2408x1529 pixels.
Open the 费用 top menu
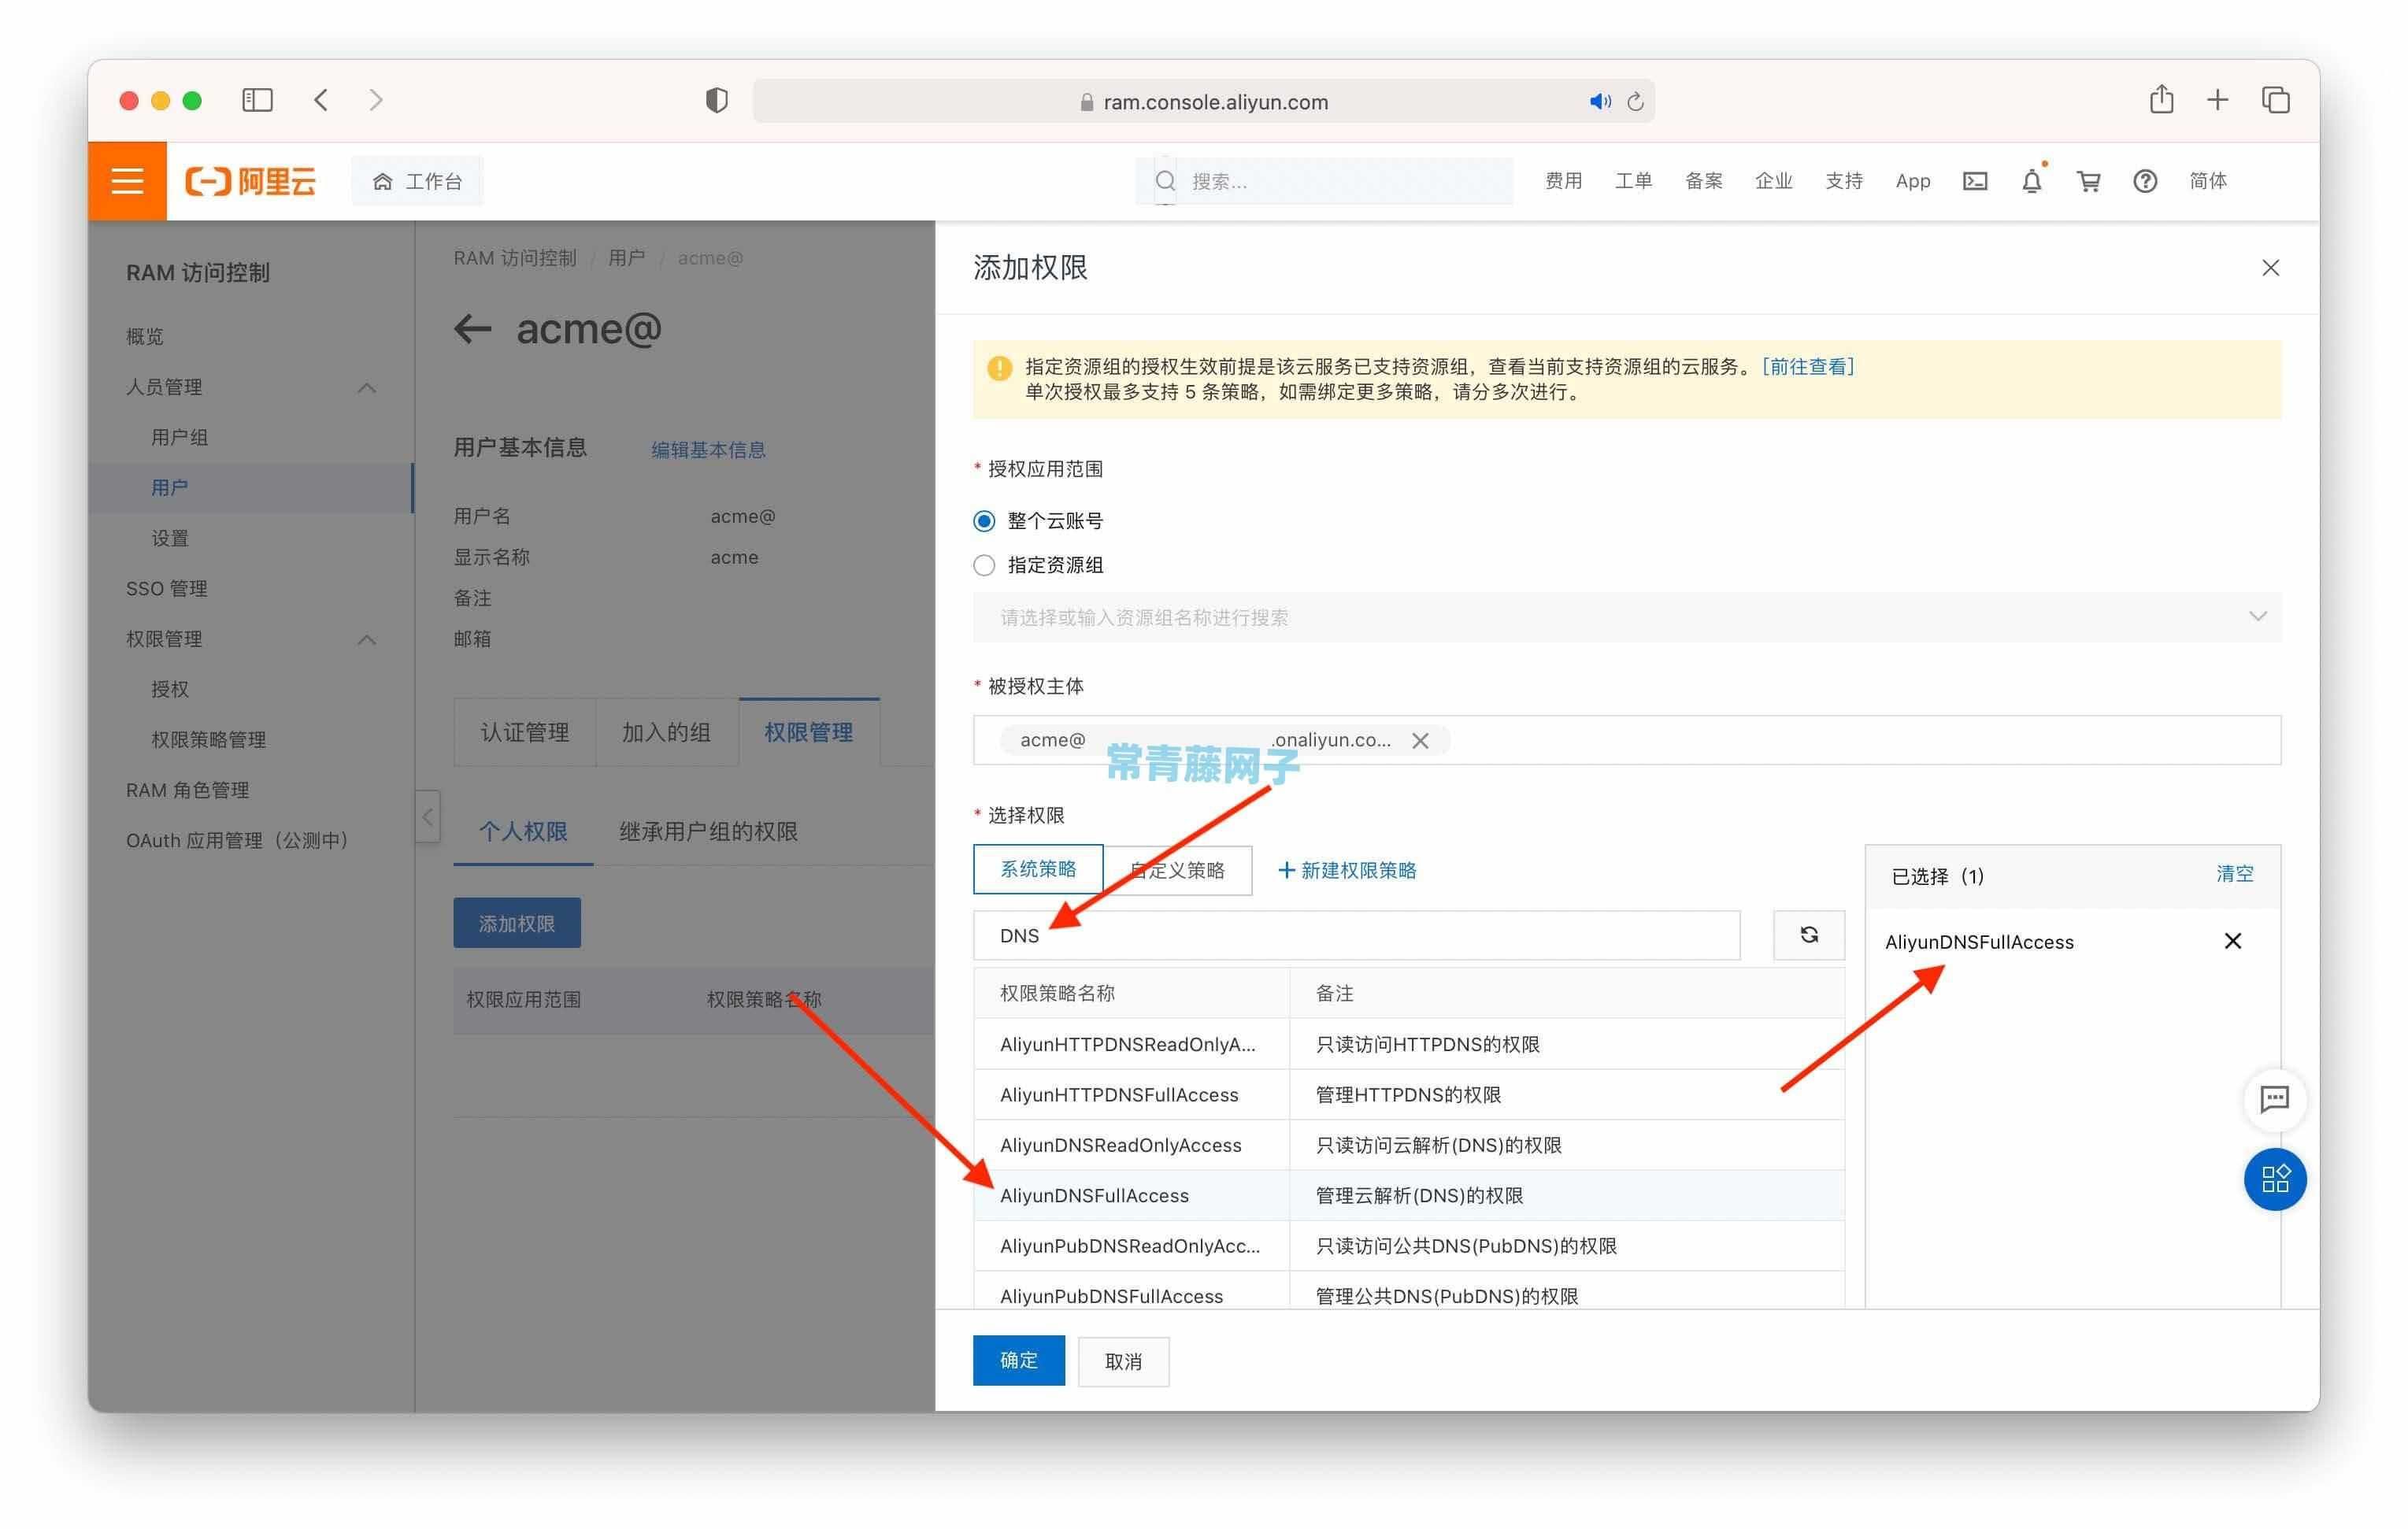click(x=1563, y=181)
